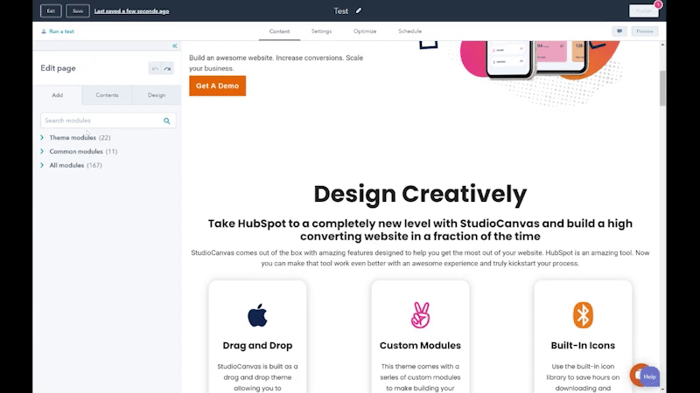The width and height of the screenshot is (700, 393).
Task: Click the Build an awesome website paragraph
Action: tap(276, 63)
